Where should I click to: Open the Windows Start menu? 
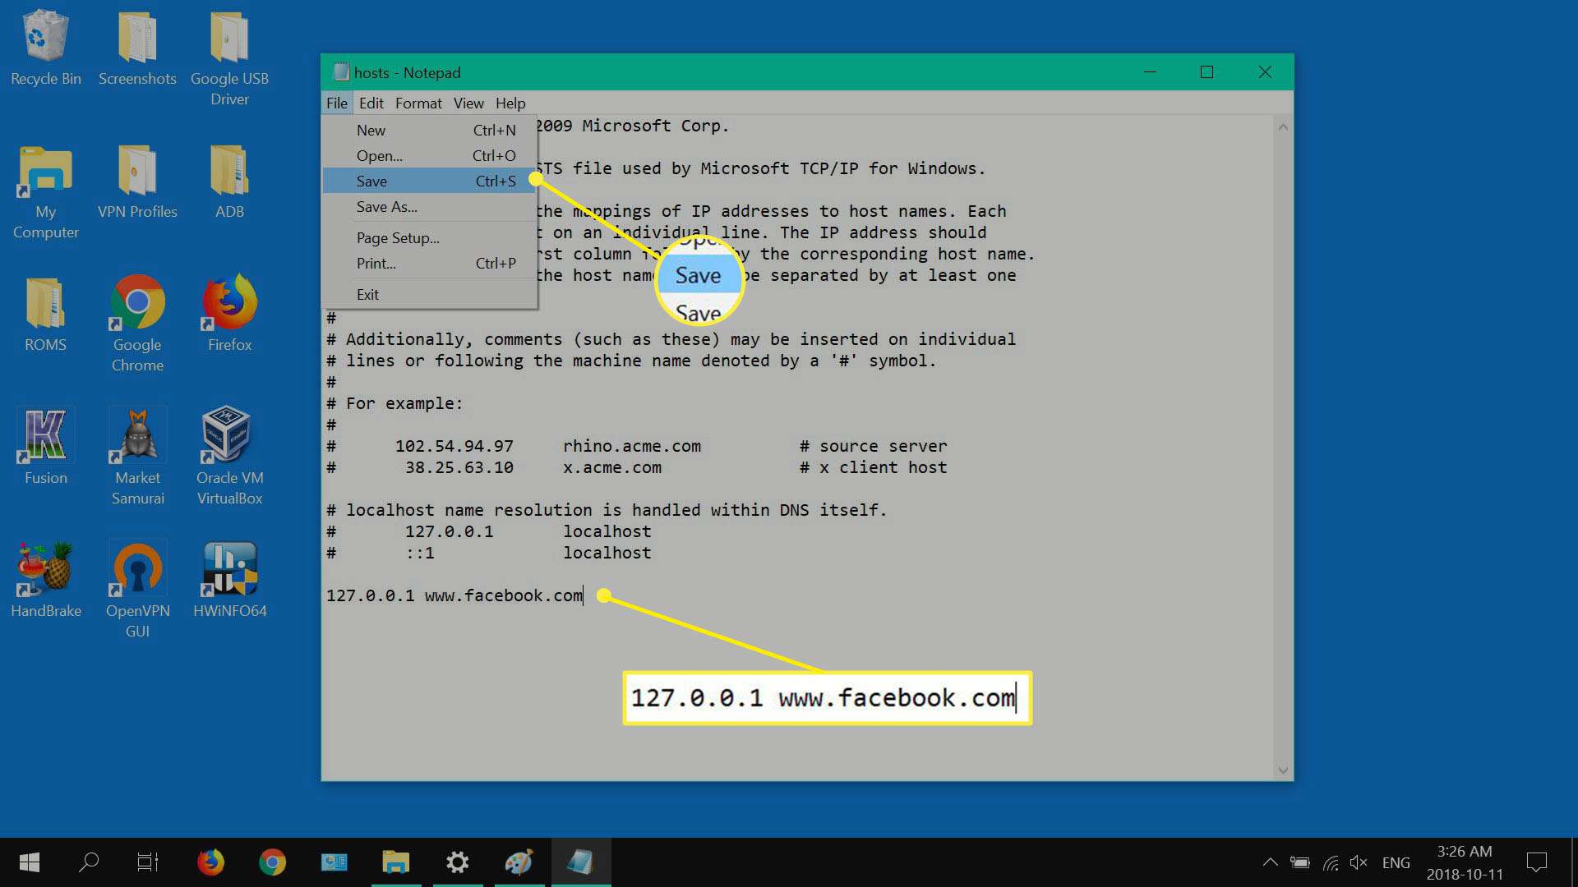[x=30, y=862]
